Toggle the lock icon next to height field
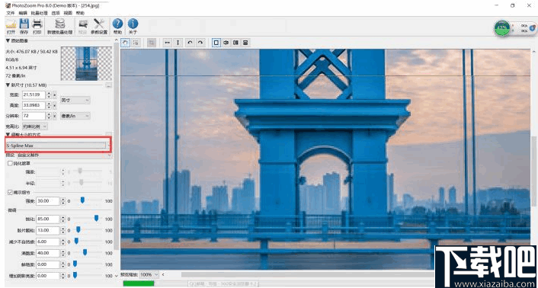 55,105
